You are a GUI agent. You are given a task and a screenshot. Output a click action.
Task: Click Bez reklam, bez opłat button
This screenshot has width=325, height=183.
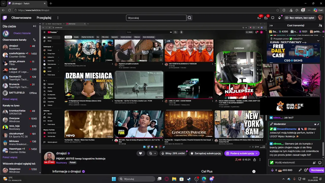tap(300, 18)
